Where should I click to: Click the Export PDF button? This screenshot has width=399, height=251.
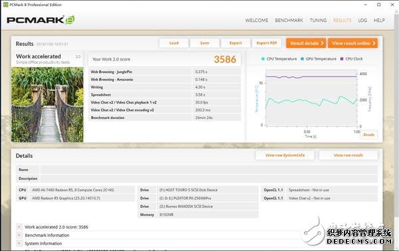coord(267,43)
